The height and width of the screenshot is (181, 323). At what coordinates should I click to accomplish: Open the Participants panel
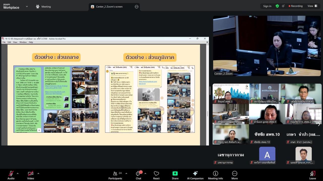115,175
